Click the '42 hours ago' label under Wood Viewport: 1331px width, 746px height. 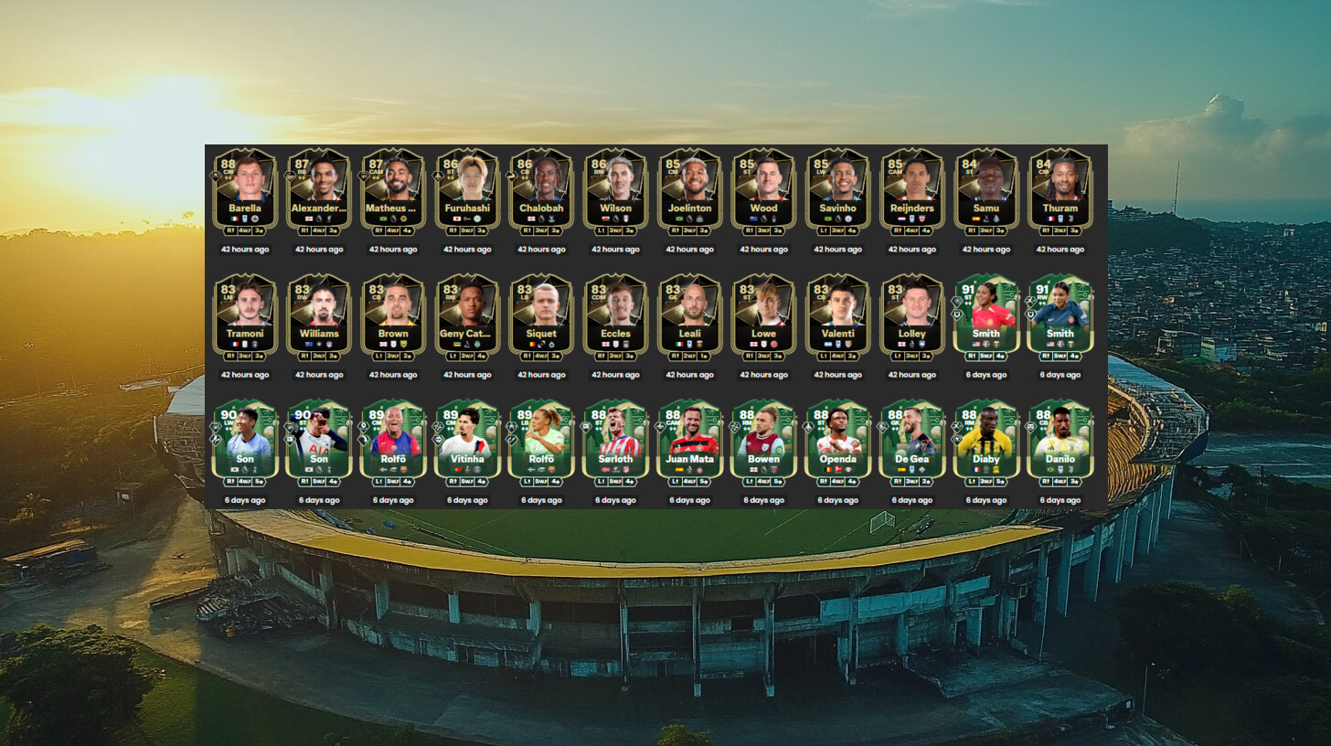coord(763,249)
